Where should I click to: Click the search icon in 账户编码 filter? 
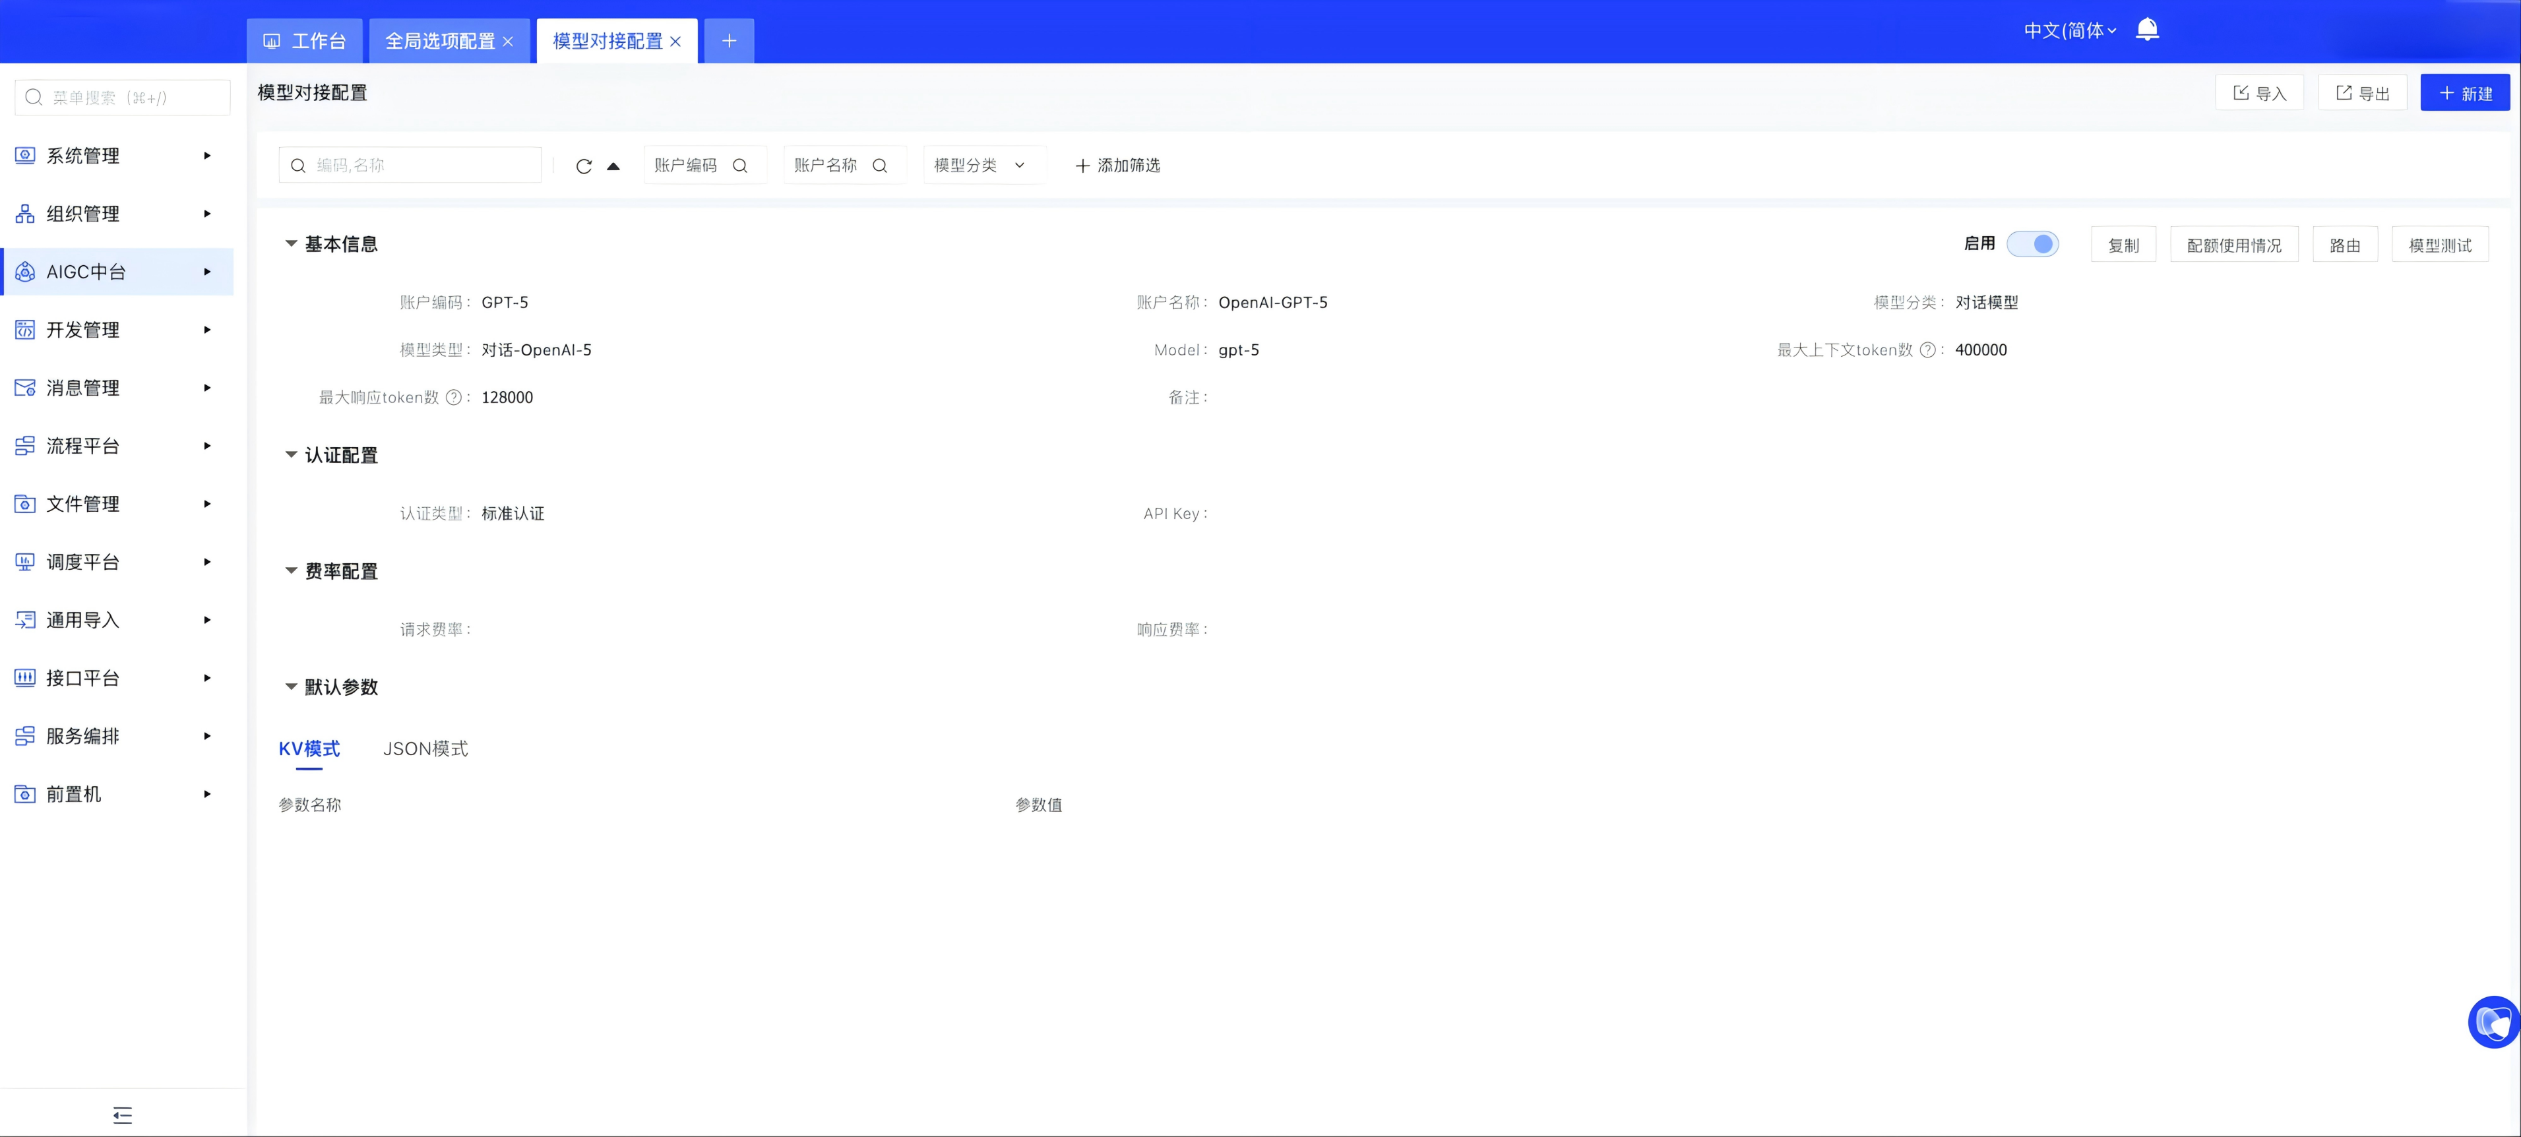(x=740, y=166)
